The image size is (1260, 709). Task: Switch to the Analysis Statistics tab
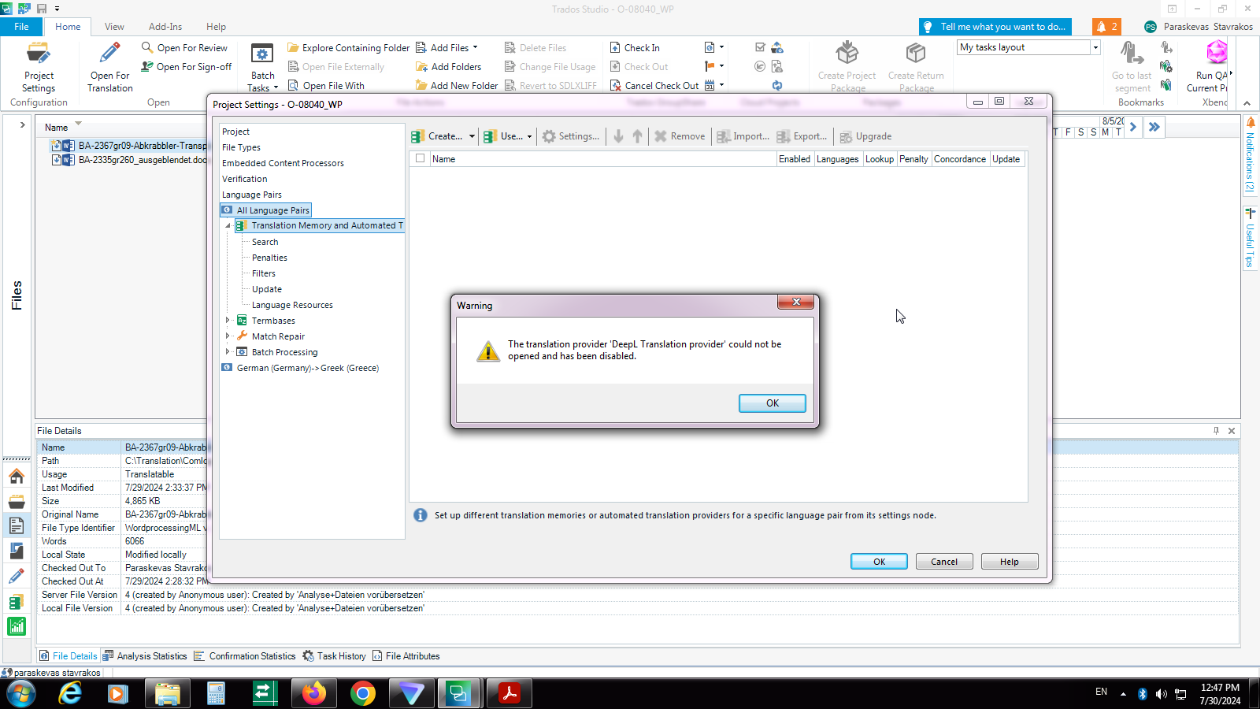click(x=145, y=656)
